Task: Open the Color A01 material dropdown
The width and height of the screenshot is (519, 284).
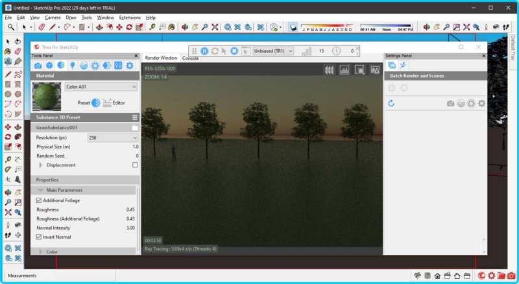Action: point(101,87)
